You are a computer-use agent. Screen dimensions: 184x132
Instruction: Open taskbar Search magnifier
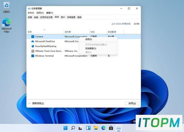[73, 128]
